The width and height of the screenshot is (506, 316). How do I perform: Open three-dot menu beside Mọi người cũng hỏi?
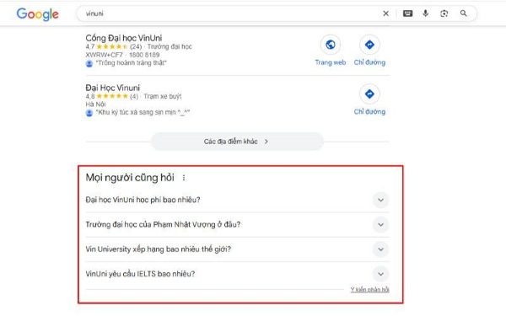184,178
